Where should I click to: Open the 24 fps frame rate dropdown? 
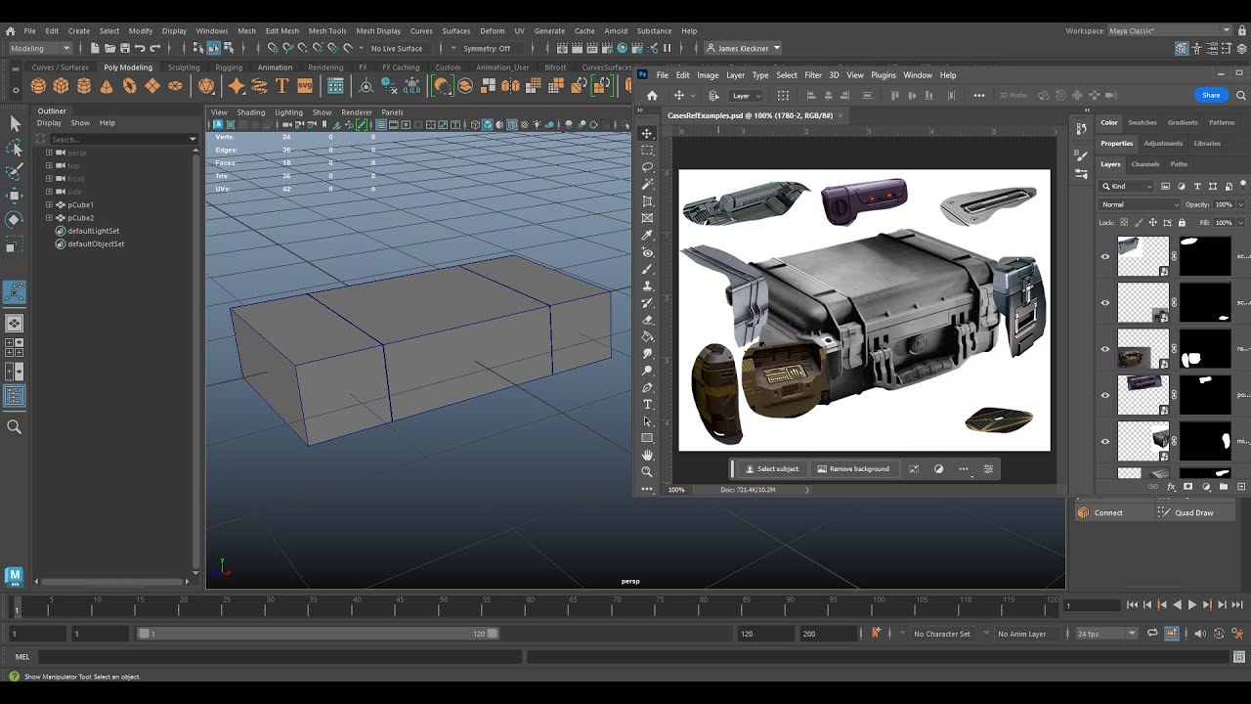coord(1106,634)
